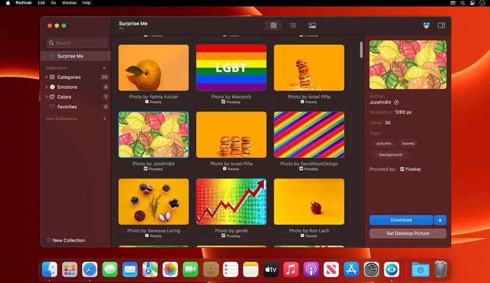
Task: Switch to single image view
Action: 312,26
